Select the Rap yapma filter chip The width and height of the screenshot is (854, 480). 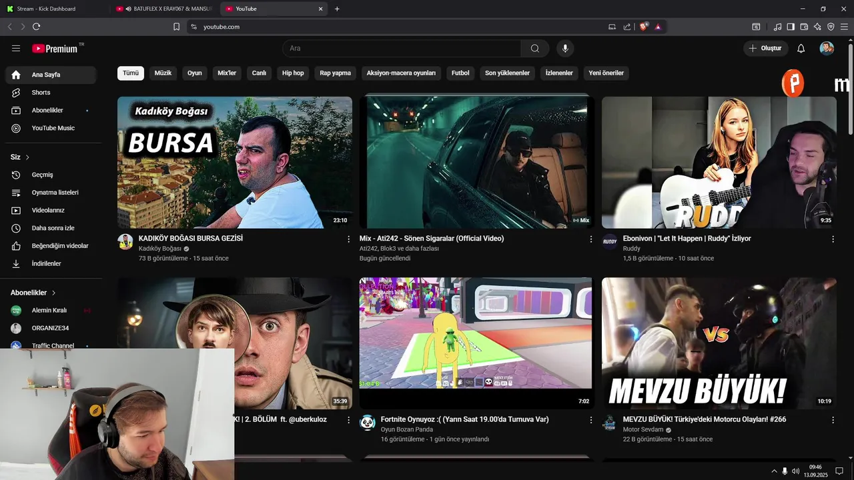pos(335,73)
